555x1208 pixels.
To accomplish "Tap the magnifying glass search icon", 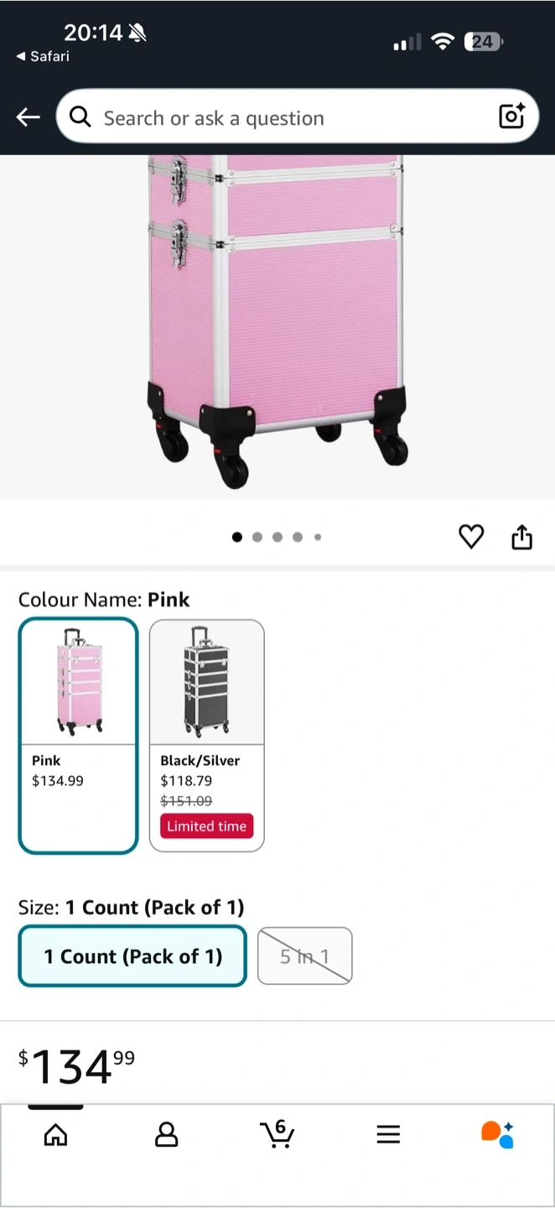I will click(80, 117).
